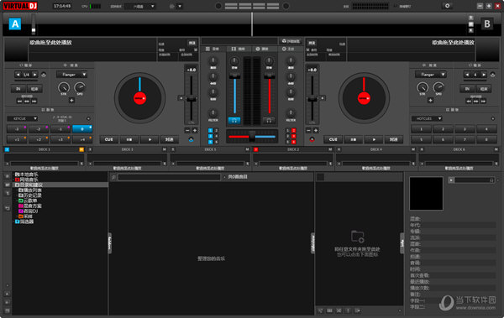Click the left deck FILTER knob
Screen dimensions: 504x318
point(213,112)
